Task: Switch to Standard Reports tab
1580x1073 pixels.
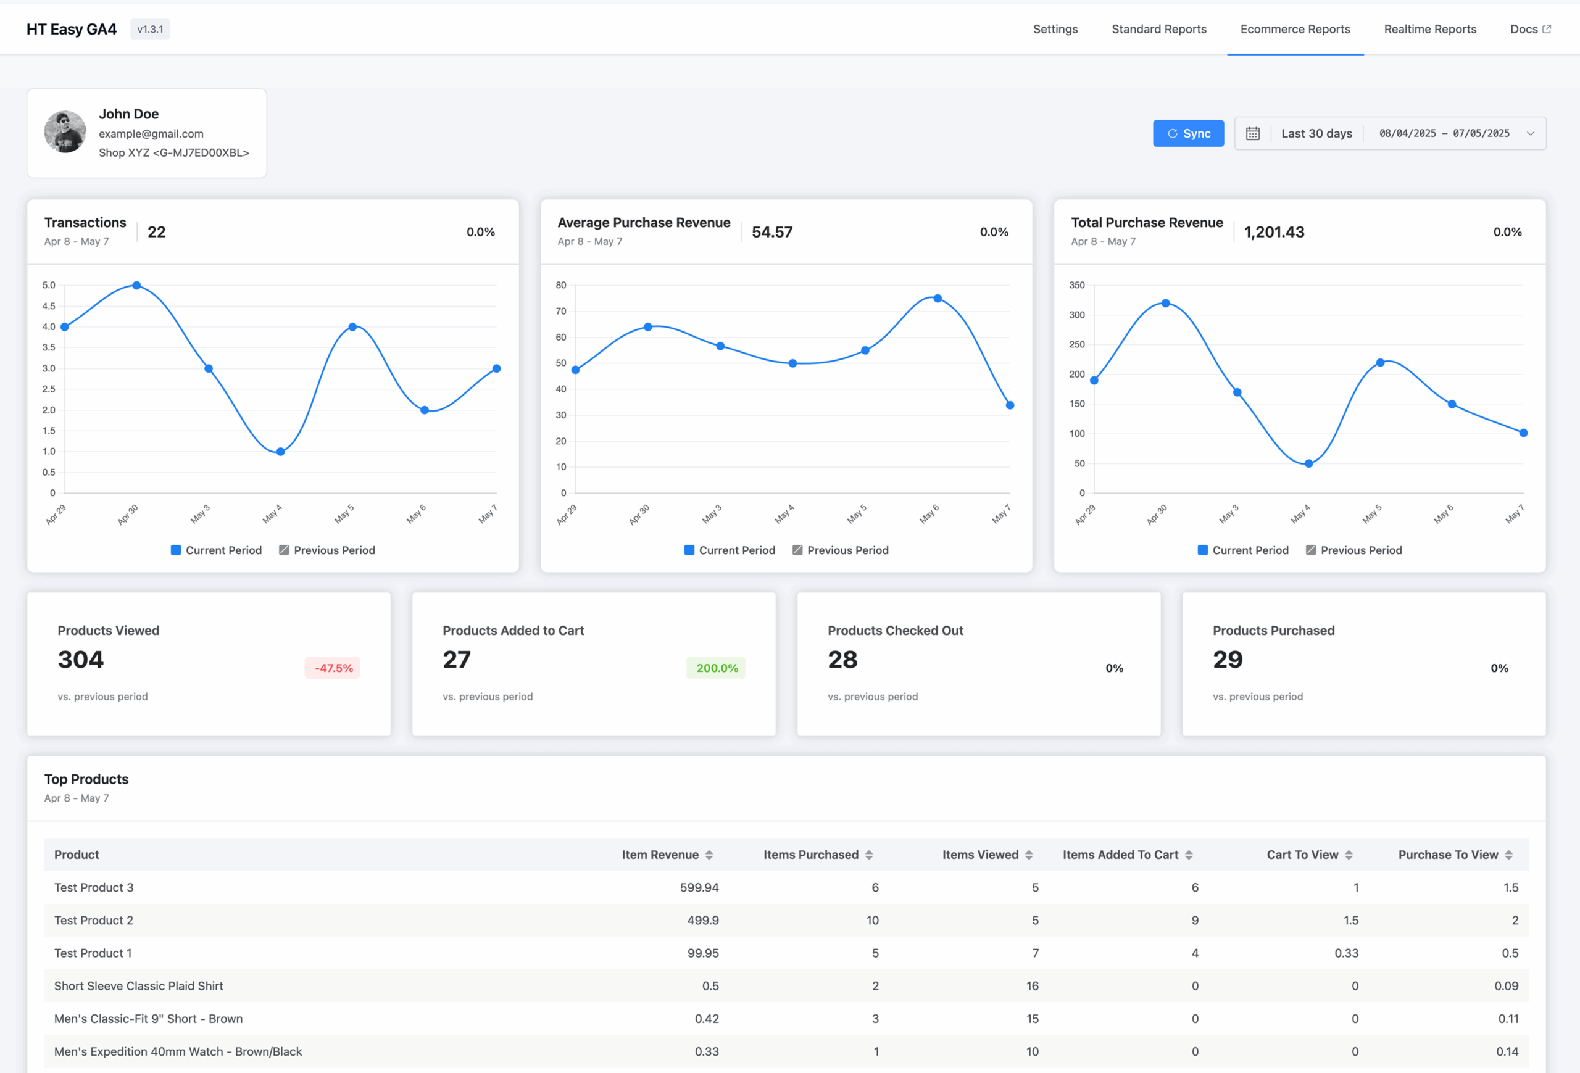Action: (1158, 29)
